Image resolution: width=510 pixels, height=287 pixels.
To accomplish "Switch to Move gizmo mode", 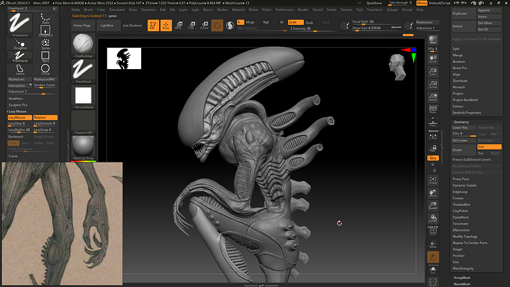I will point(178,26).
